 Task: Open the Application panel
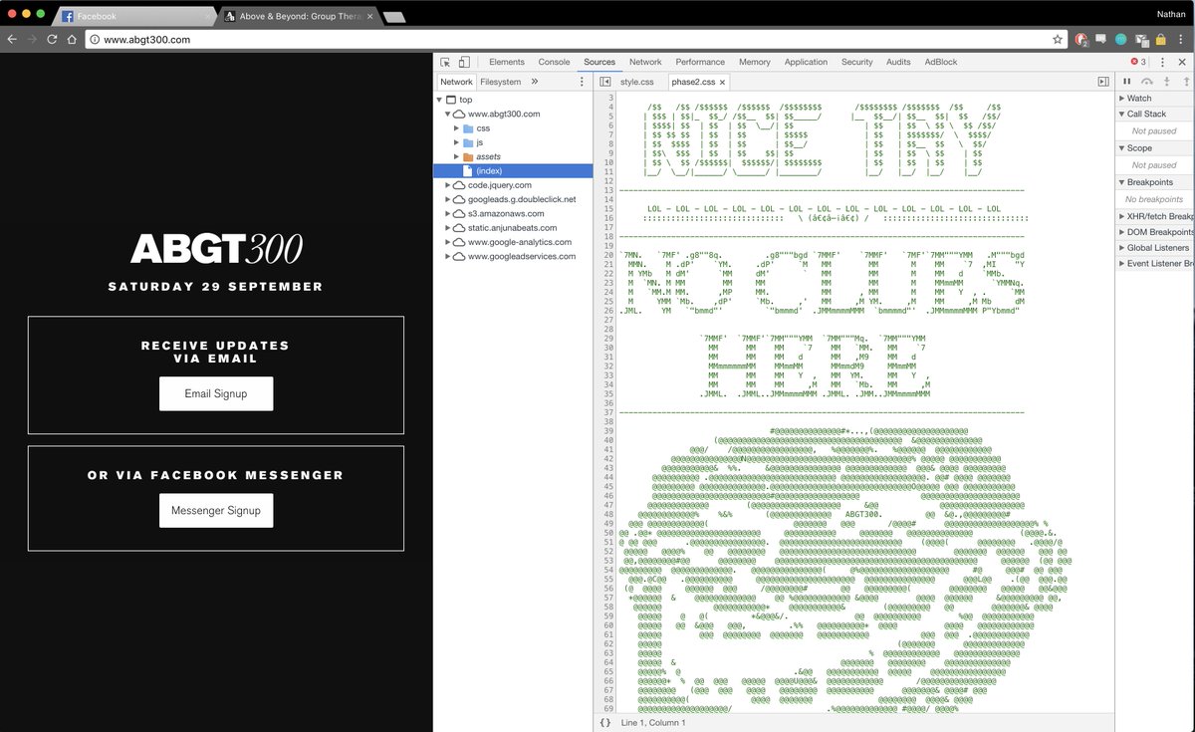(806, 62)
